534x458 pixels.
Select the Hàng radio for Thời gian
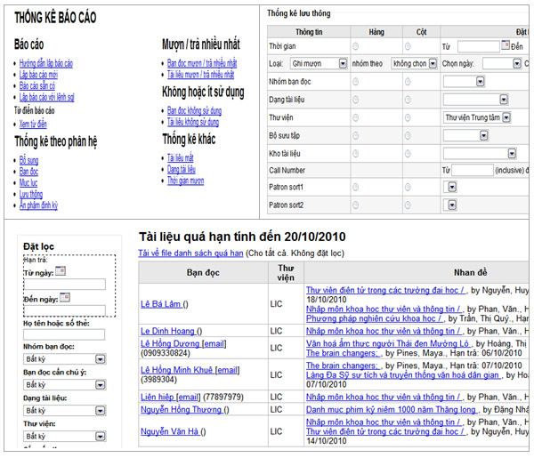pyautogui.click(x=356, y=46)
